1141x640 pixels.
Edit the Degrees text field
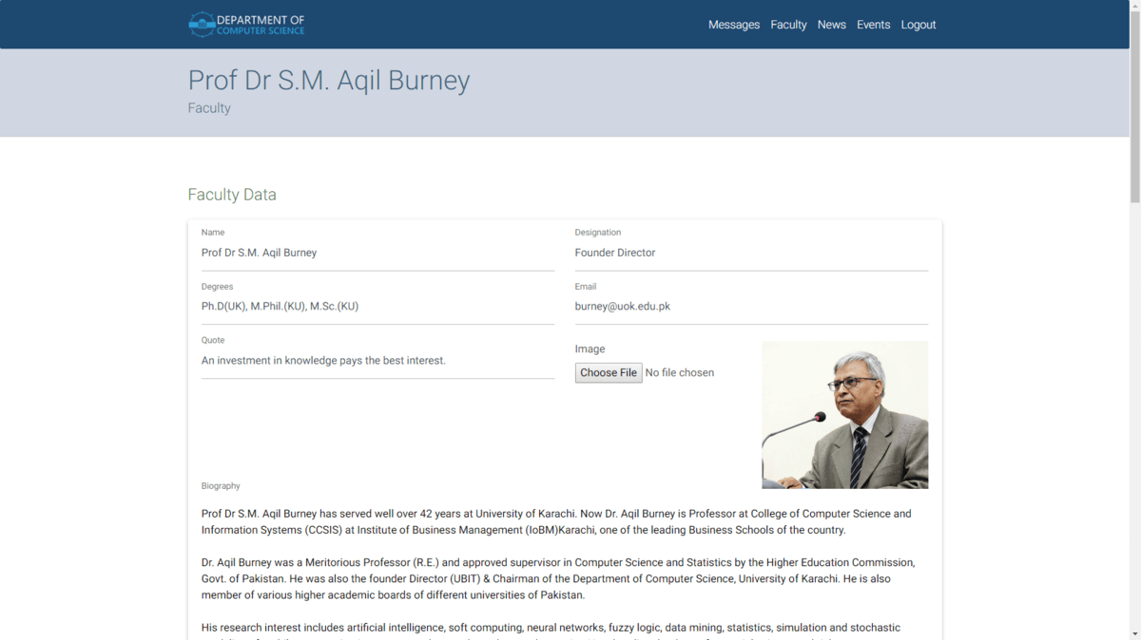click(x=377, y=307)
